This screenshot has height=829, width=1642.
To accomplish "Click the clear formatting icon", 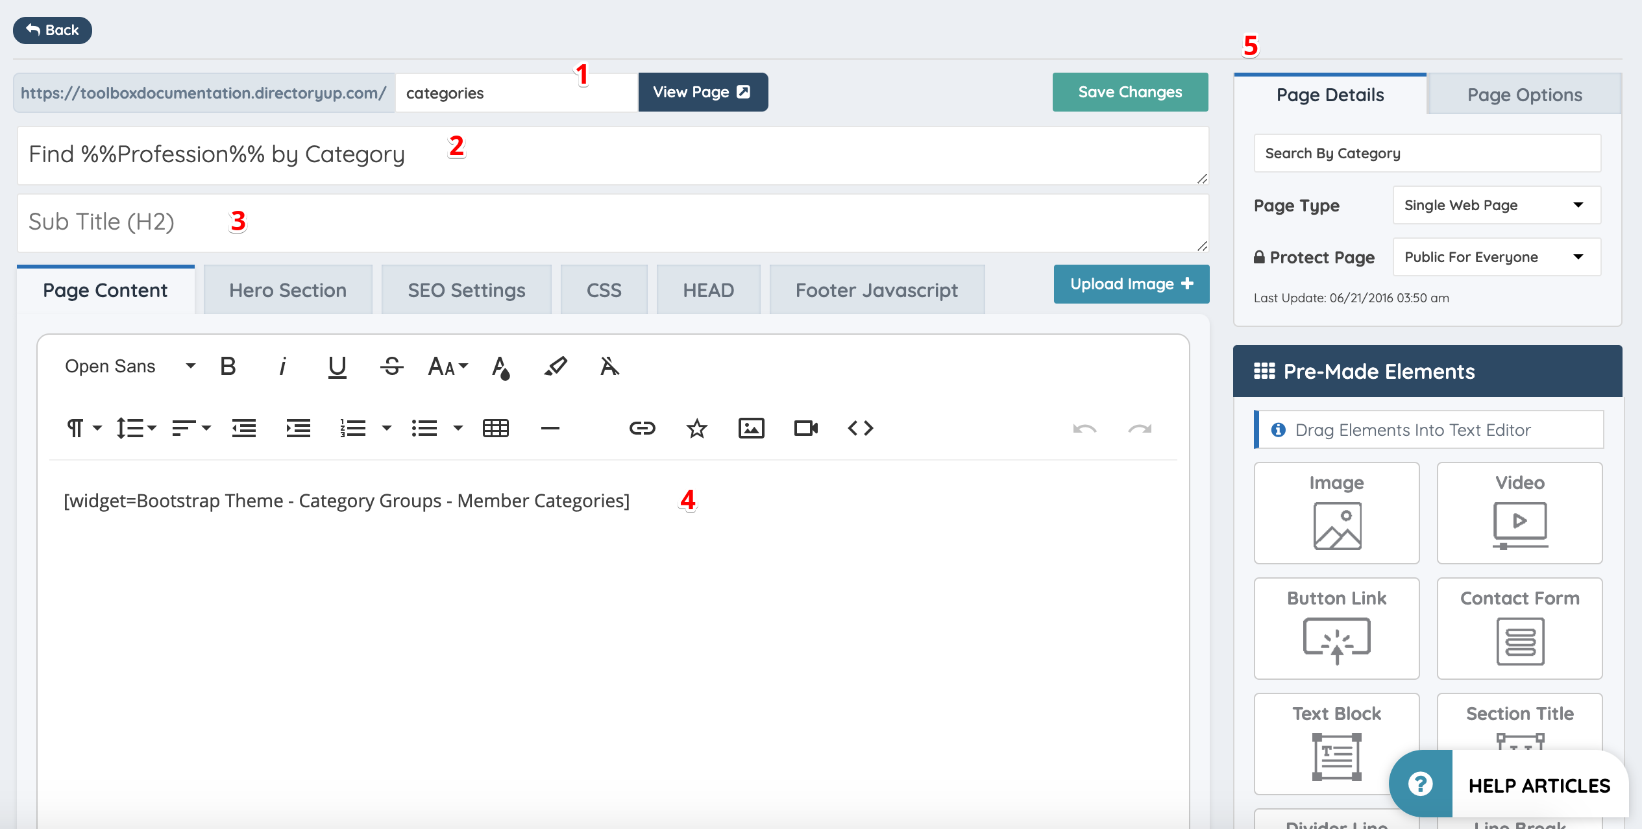I will tap(609, 366).
